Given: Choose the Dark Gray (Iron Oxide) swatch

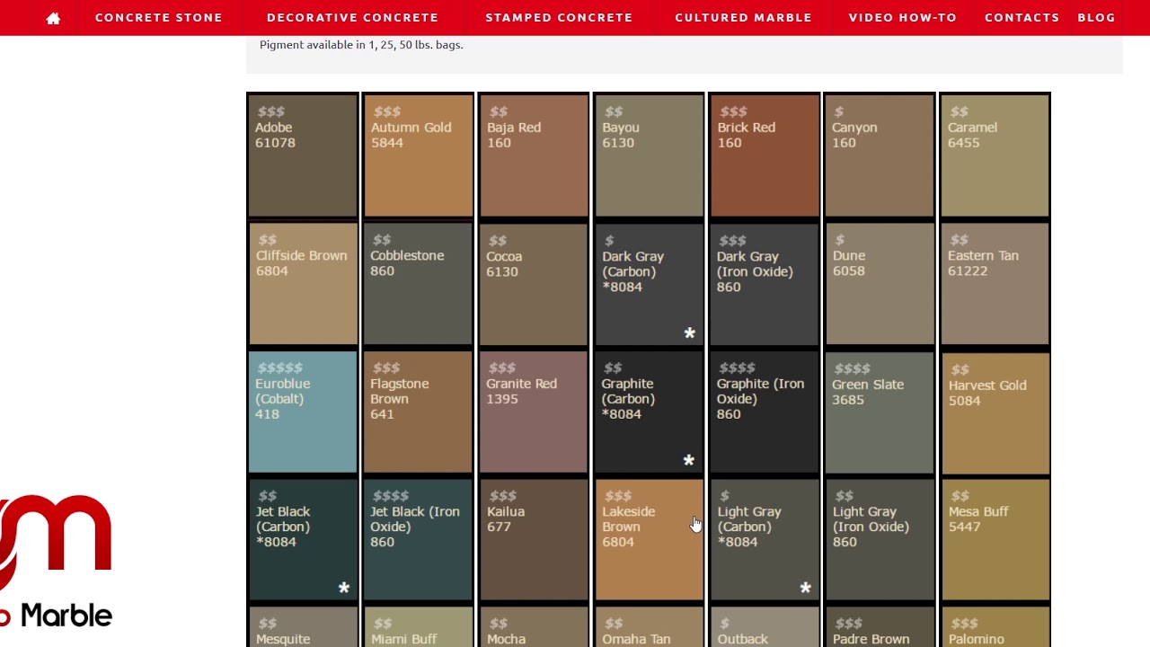Looking at the screenshot, I should [x=765, y=284].
